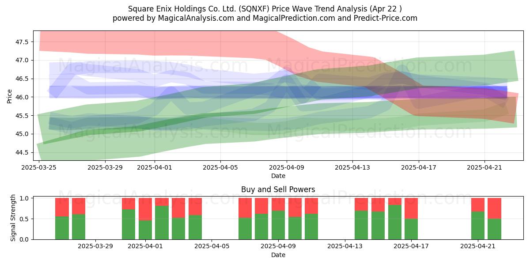Click the "45.5" price axis tick
530x265 pixels.
(x=23, y=116)
